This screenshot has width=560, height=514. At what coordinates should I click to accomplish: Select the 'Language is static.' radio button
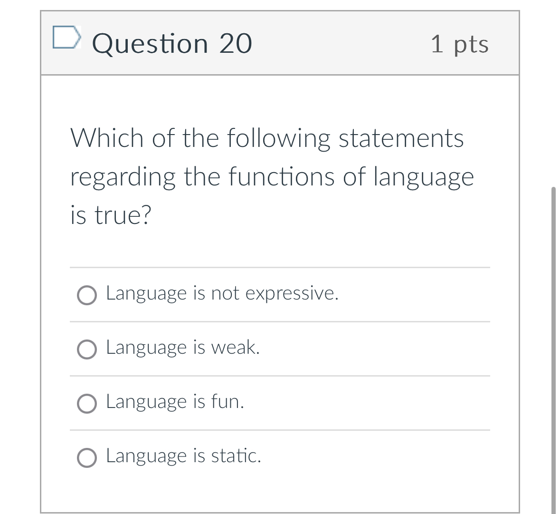[x=87, y=458]
